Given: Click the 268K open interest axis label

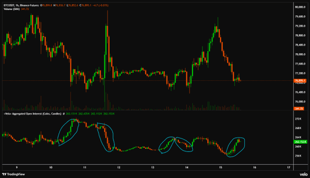Looking at the screenshot, I should pyautogui.click(x=298, y=128).
